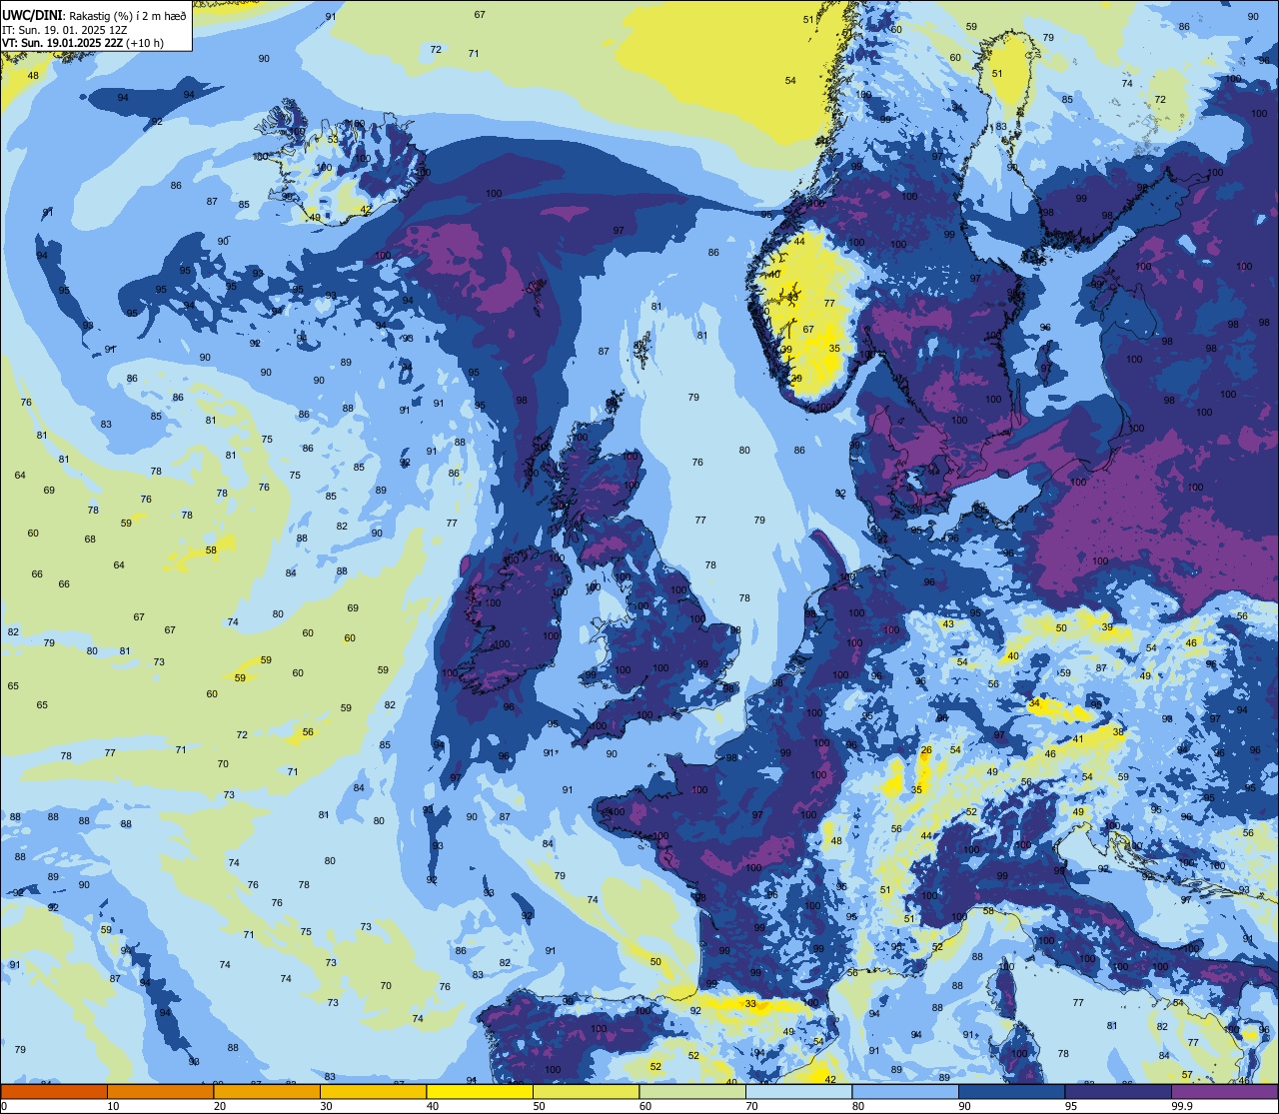
Task: Click the 77 value inside southern Norway
Action: (829, 304)
